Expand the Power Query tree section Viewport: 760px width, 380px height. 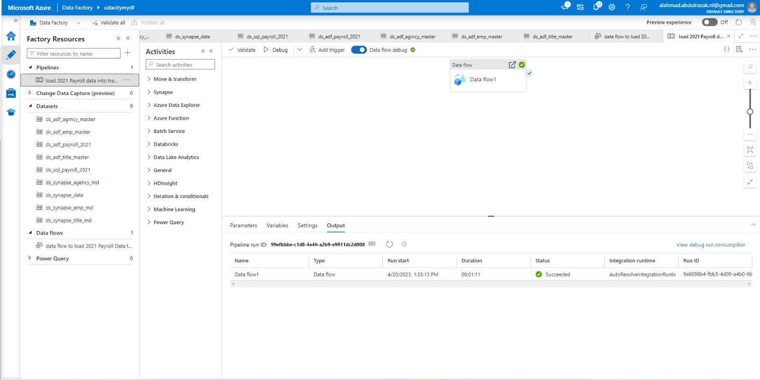30,258
